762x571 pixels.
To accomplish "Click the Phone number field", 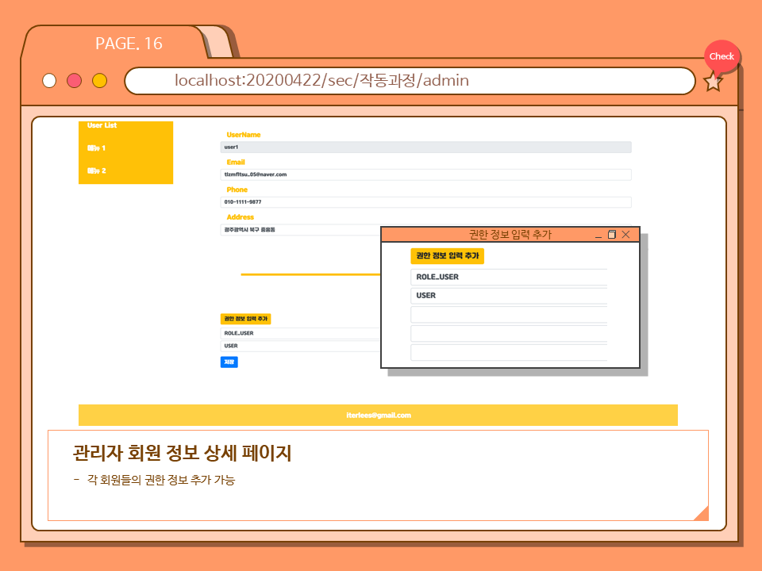I will (x=425, y=202).
